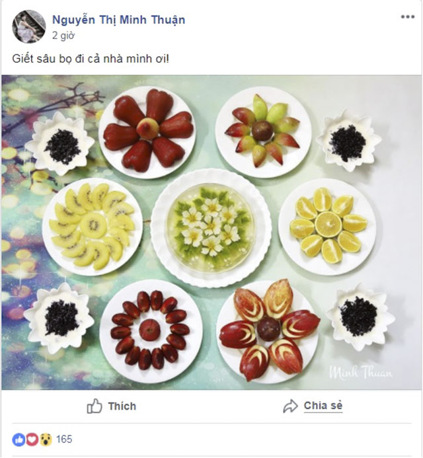
Task: Click the poster's profile avatar
Action: 29,26
